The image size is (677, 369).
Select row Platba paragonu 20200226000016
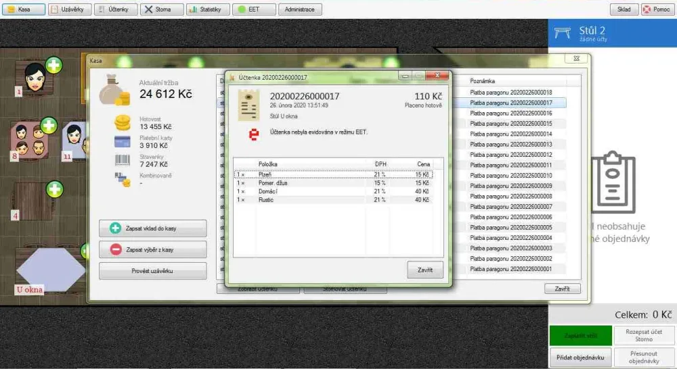[510, 113]
